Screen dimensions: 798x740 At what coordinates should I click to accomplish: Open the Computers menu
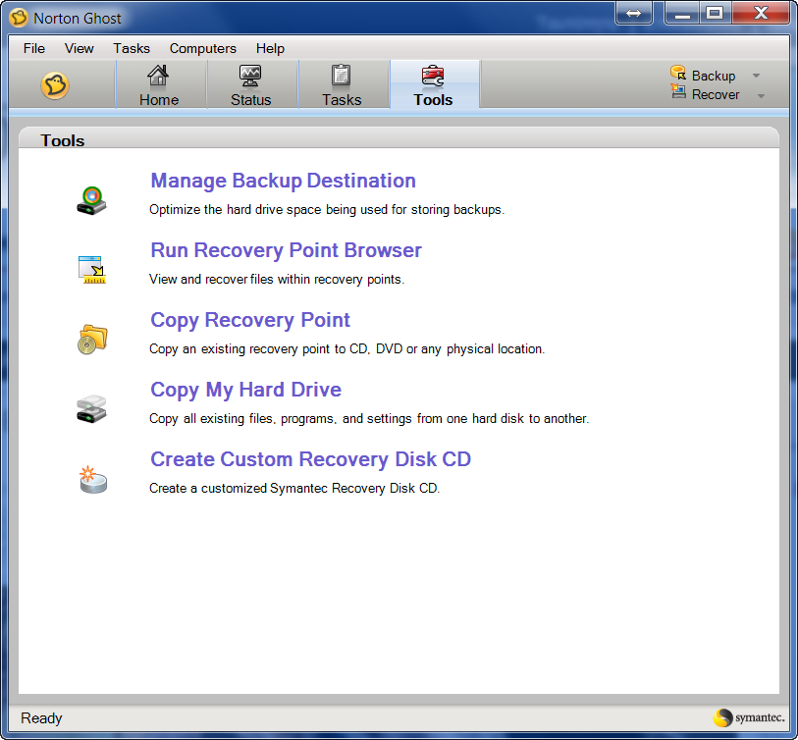202,48
